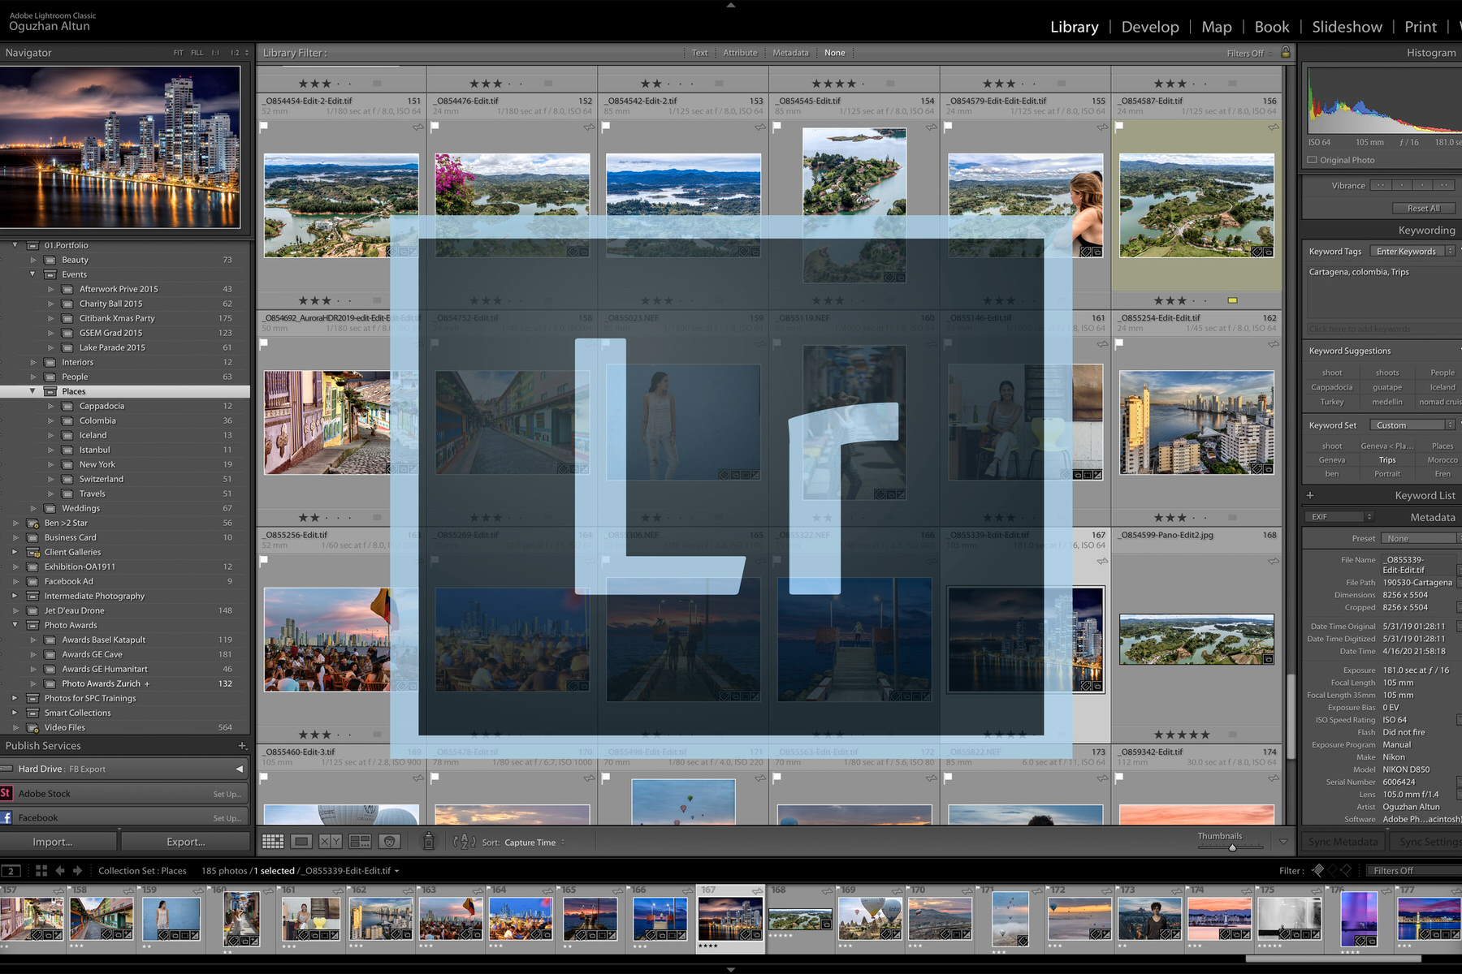Screen dimensions: 1462x974
Task: Select filmstrip thumbnail number 168
Action: (800, 918)
